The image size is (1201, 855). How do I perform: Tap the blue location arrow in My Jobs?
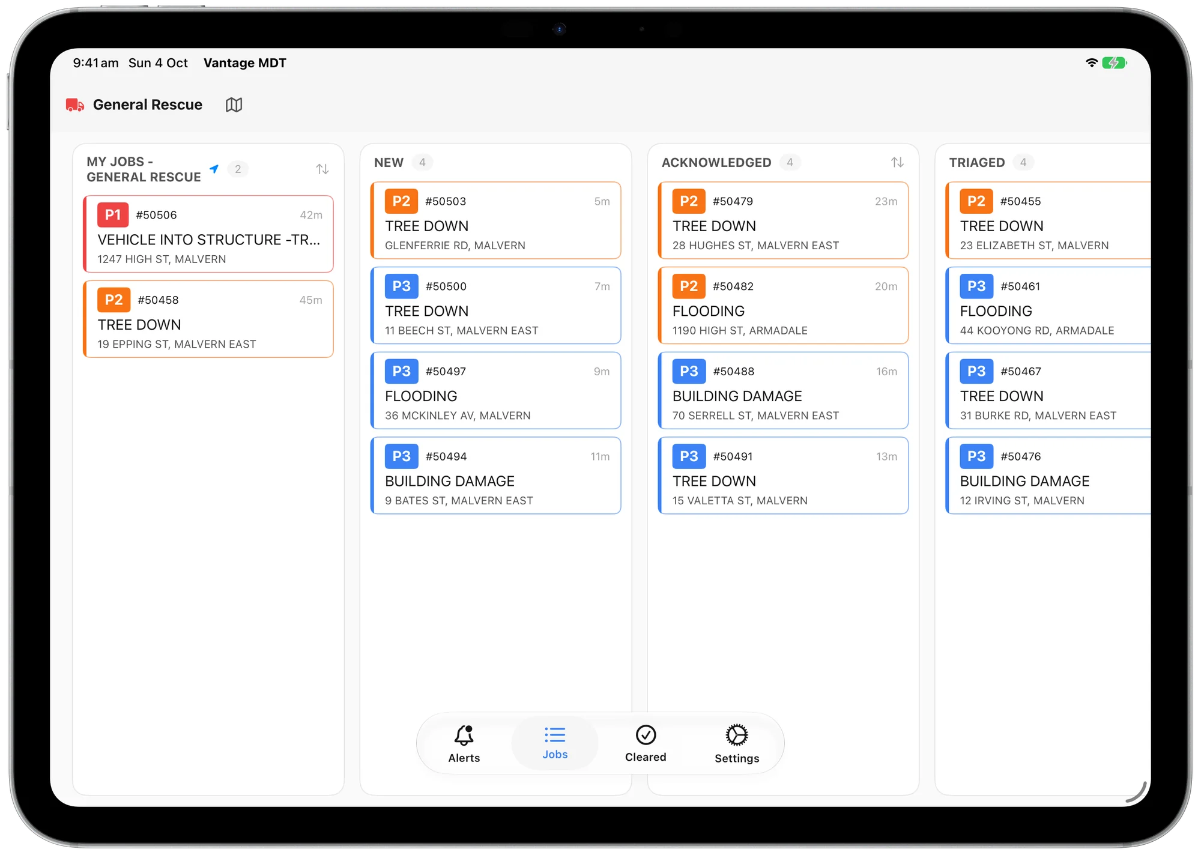point(214,169)
